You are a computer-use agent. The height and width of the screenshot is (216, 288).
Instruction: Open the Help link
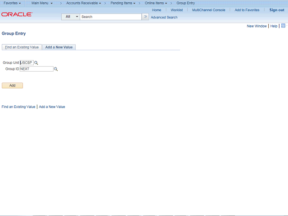[x=274, y=26]
